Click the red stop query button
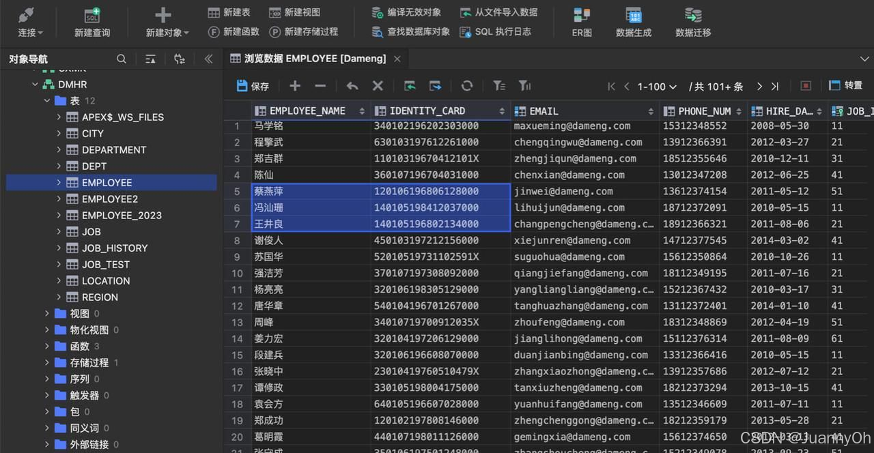 click(x=804, y=85)
